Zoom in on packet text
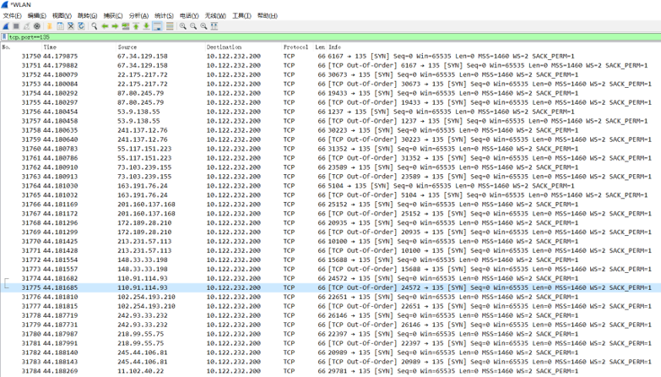Viewport: 661px width, 377px height. click(x=182, y=26)
